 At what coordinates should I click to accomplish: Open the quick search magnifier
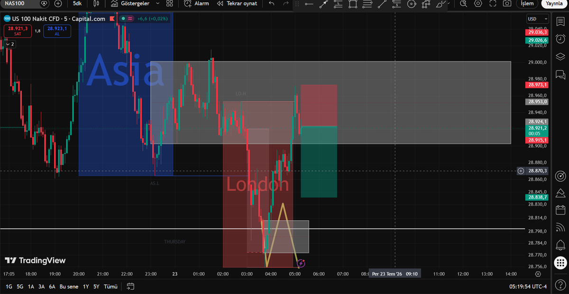[x=464, y=3]
